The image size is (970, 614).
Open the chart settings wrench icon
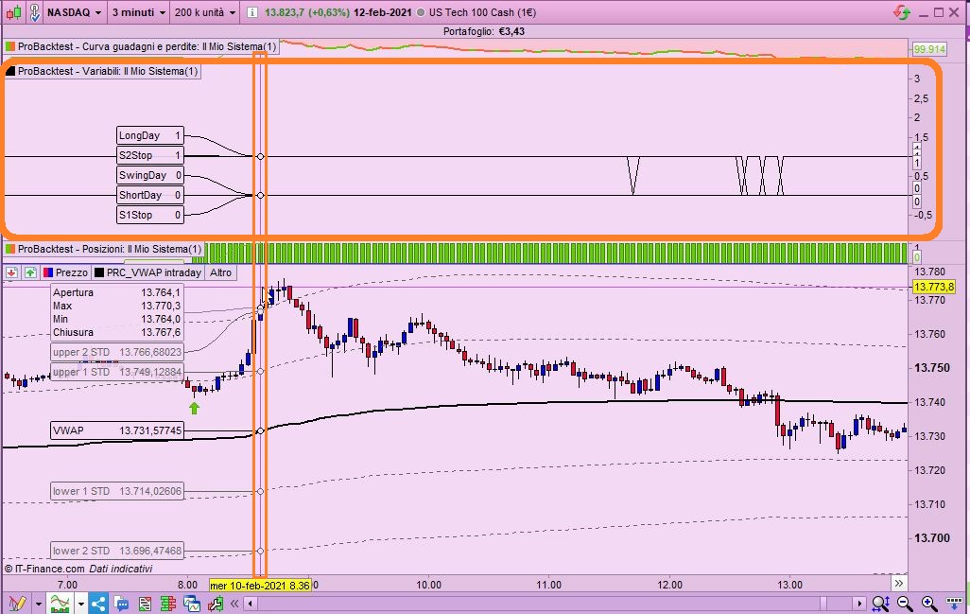(x=216, y=604)
